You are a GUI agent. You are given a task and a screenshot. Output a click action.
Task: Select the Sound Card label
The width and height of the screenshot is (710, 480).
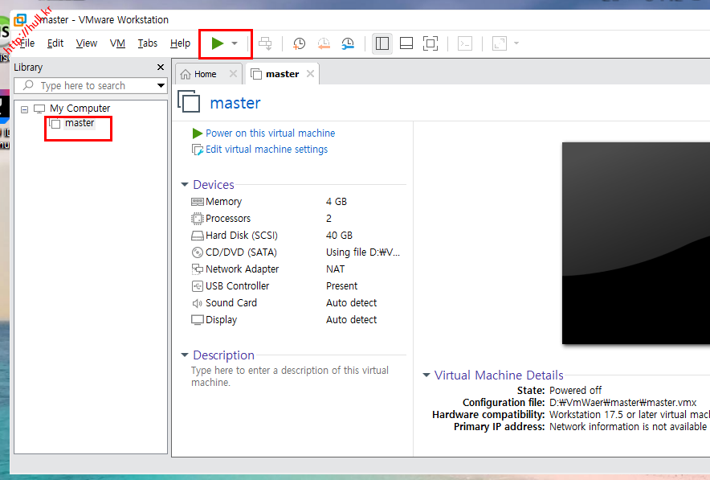(x=231, y=303)
